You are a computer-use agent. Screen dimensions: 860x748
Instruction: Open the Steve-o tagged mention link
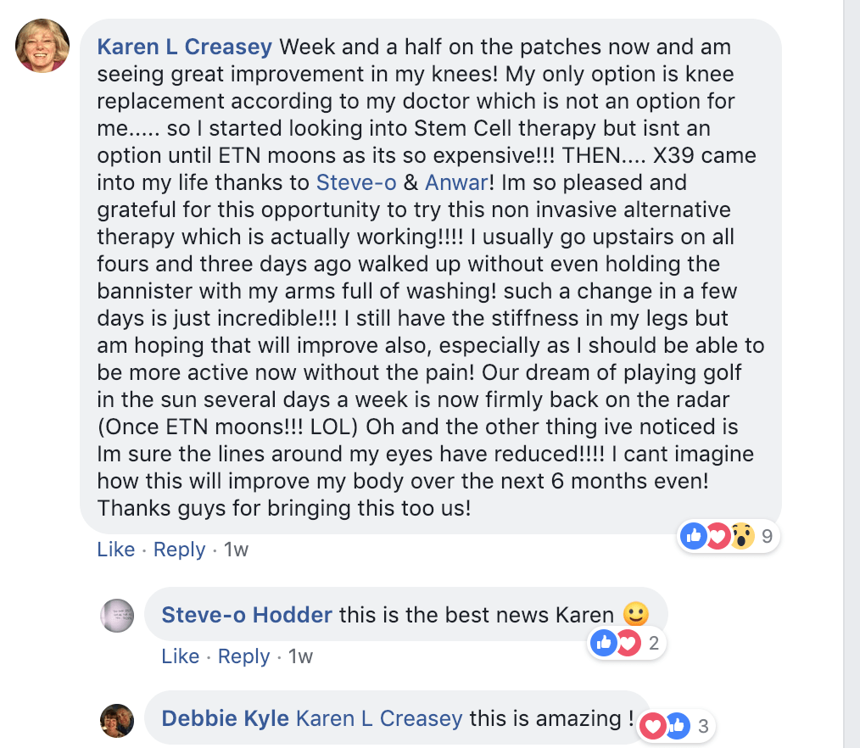coord(356,182)
